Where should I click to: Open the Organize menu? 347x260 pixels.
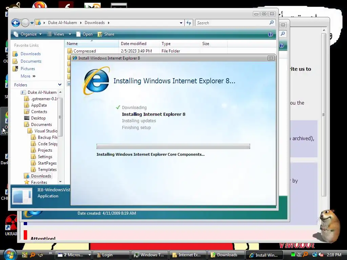tap(27, 34)
